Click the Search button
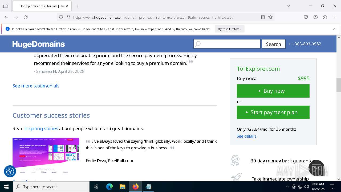 (x=273, y=44)
